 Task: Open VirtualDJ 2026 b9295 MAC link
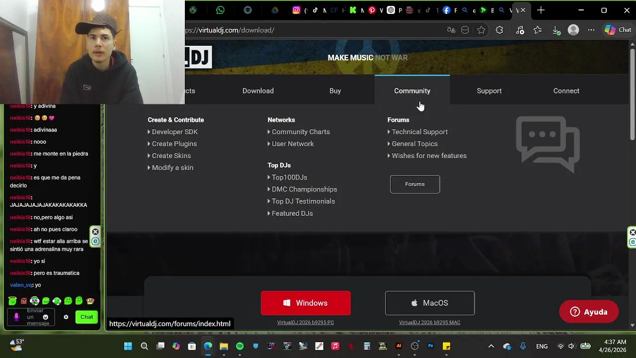tap(430, 322)
